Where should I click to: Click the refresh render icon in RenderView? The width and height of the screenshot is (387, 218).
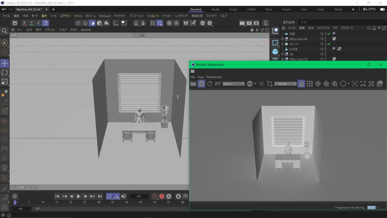point(210,84)
